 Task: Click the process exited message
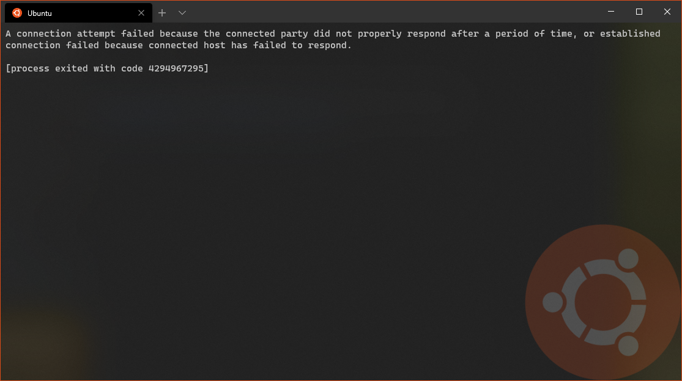(x=108, y=68)
